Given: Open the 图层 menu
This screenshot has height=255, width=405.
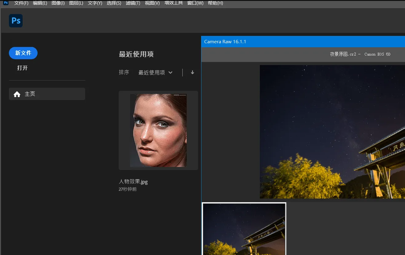Looking at the screenshot, I should pyautogui.click(x=76, y=3).
